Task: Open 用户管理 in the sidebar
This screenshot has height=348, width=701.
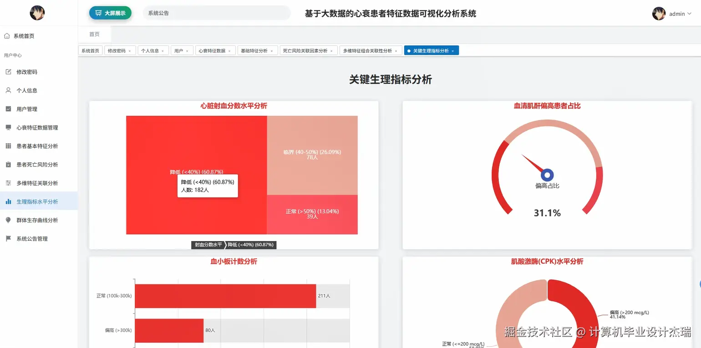Action: click(x=39, y=109)
